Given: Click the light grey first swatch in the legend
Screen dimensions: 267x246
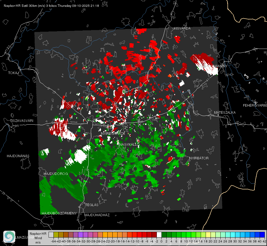Looking at the screenshot, I should pyautogui.click(x=51, y=235).
